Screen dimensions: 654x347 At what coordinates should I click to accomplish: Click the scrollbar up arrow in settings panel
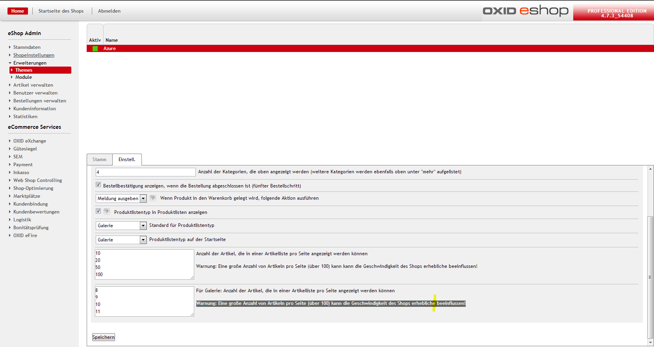[650, 169]
